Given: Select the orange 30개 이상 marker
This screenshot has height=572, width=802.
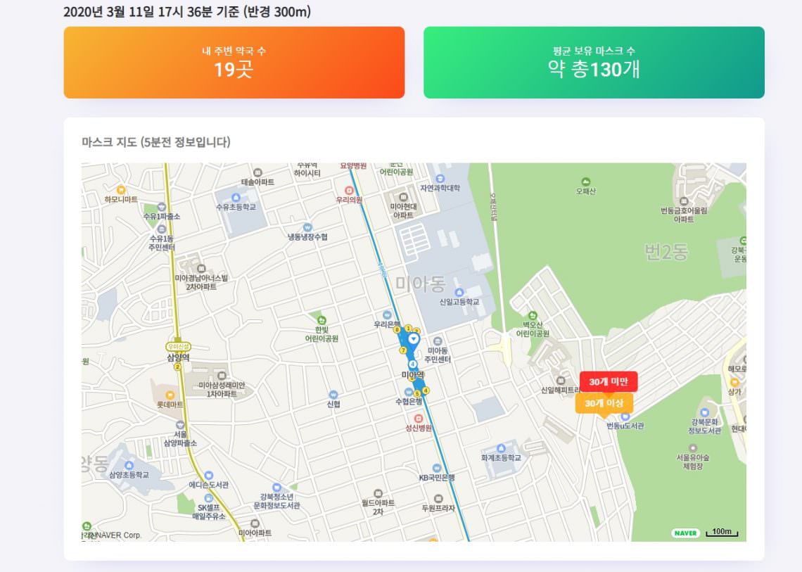Looking at the screenshot, I should 604,403.
